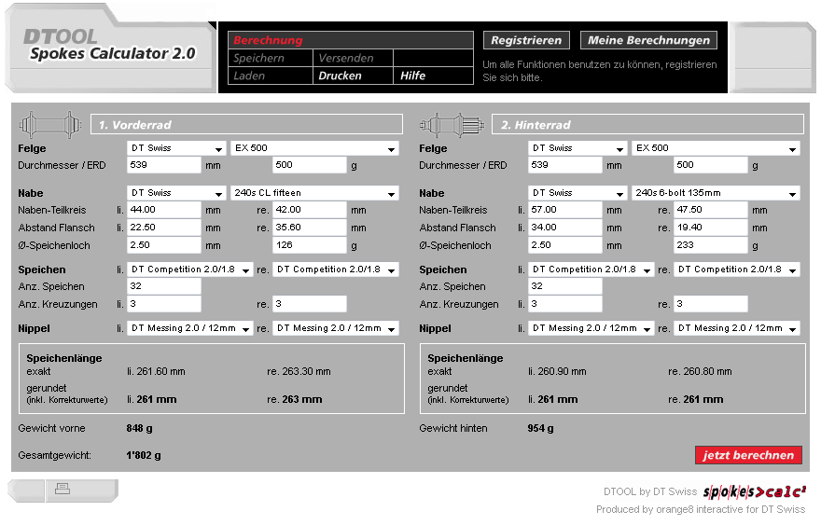Open Meine Berechnungen
The image size is (821, 525).
(x=648, y=40)
